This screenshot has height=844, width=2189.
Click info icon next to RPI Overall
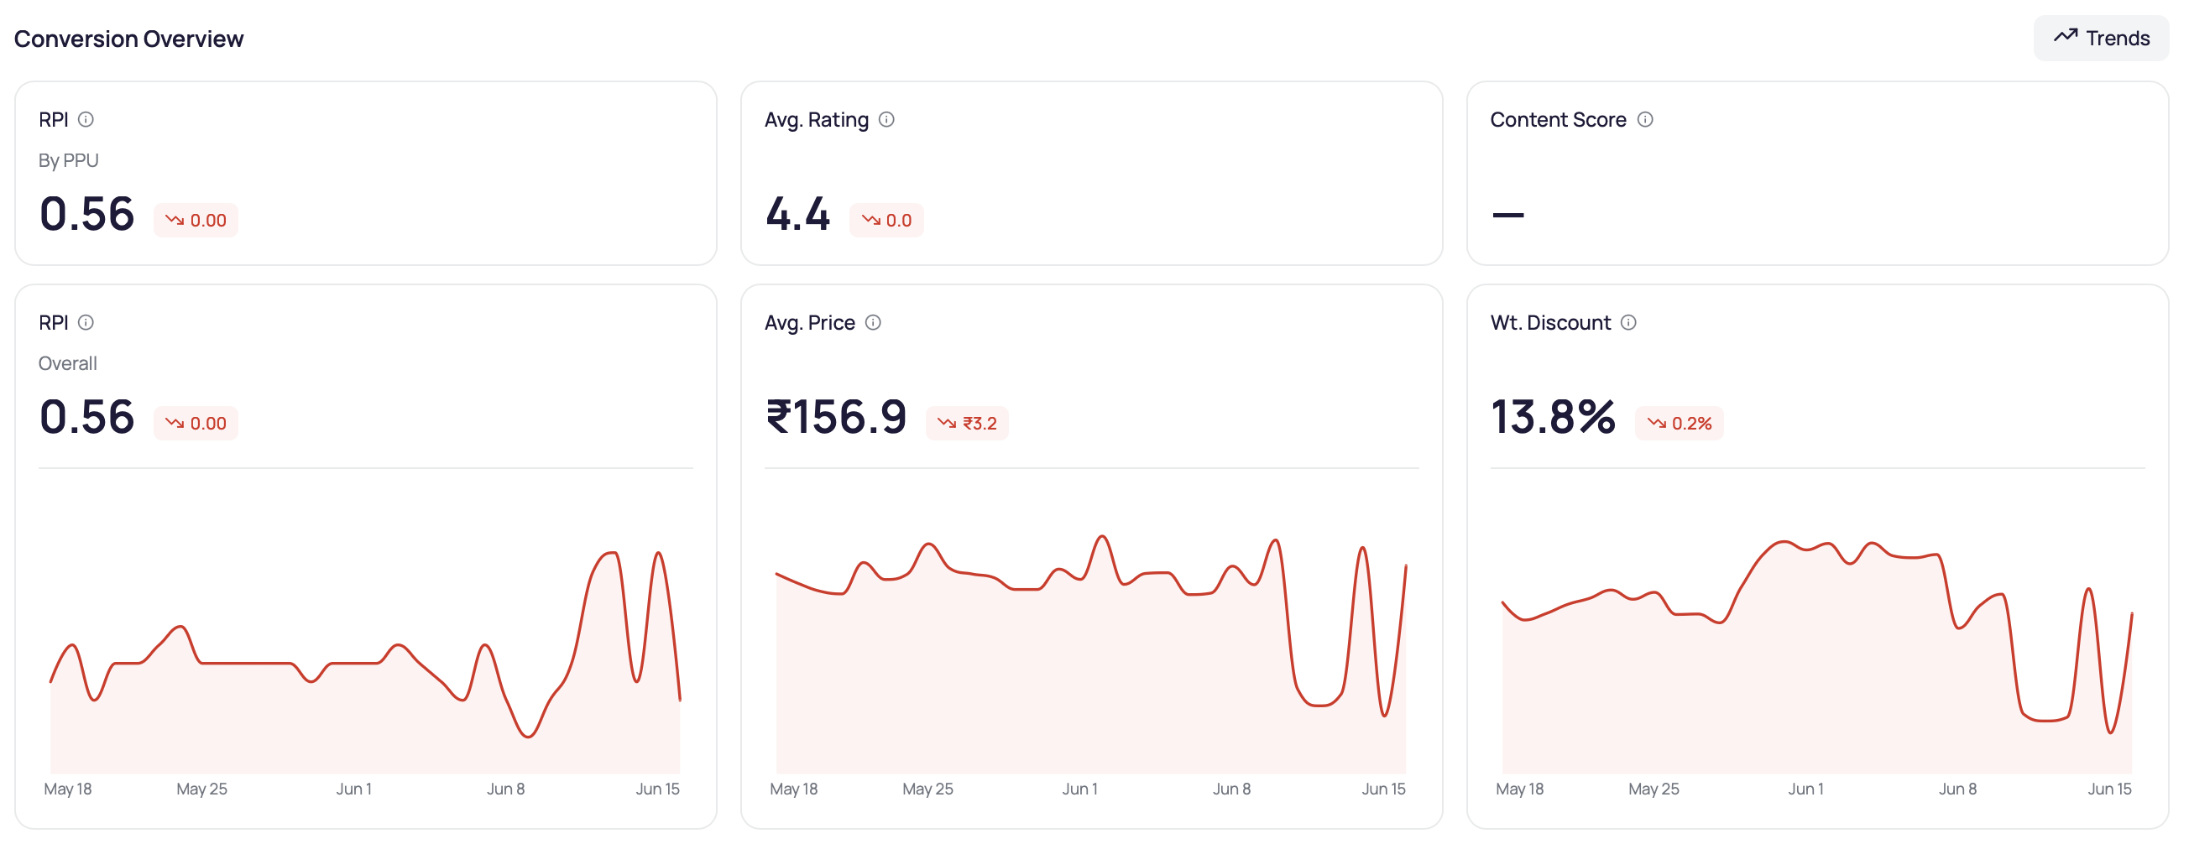(x=86, y=323)
